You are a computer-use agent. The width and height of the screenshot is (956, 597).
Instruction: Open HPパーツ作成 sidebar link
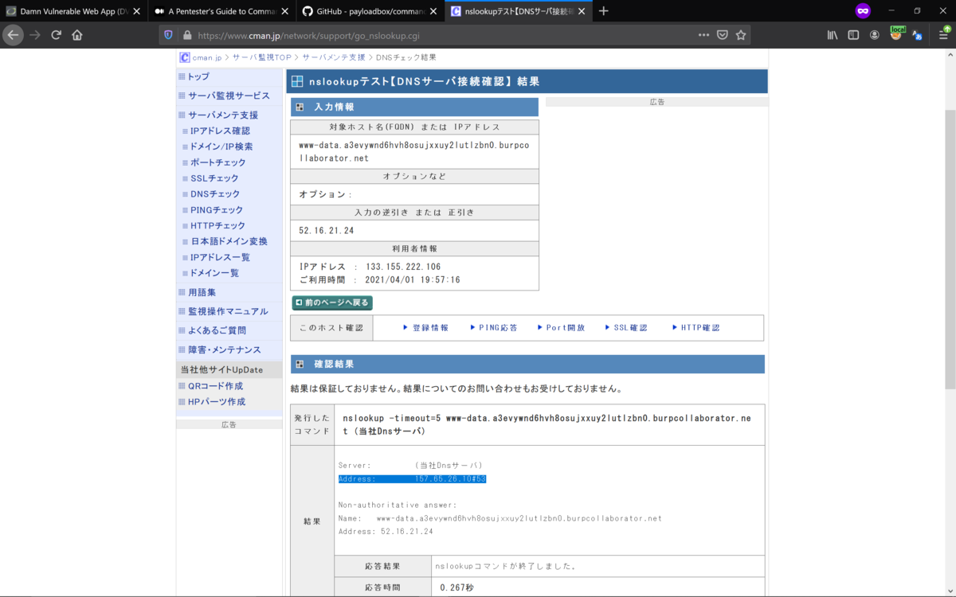coord(216,402)
